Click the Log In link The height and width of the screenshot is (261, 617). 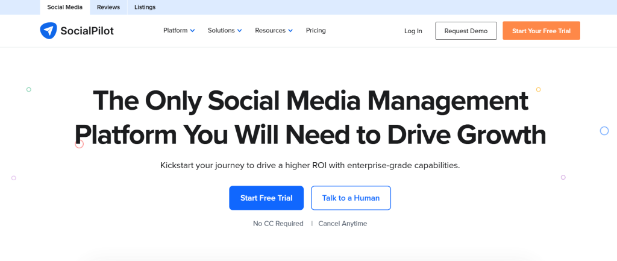pyautogui.click(x=413, y=31)
